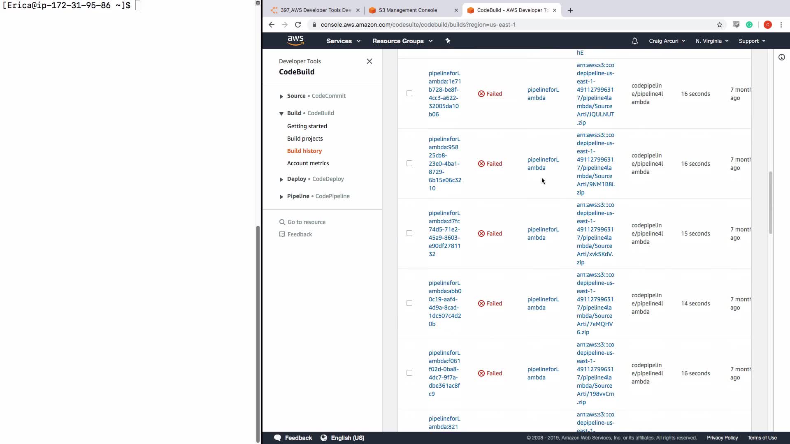Open the Services dropdown menu
This screenshot has width=790, height=444.
(x=343, y=41)
